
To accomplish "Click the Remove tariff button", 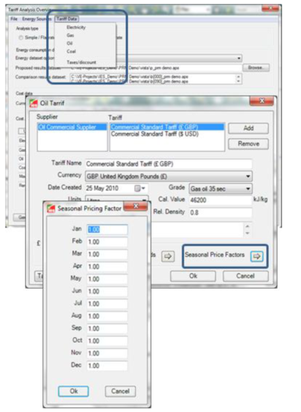I will [x=248, y=144].
